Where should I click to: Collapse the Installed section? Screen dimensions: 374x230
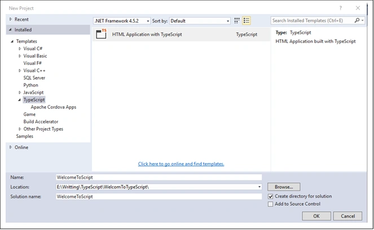click(10, 29)
